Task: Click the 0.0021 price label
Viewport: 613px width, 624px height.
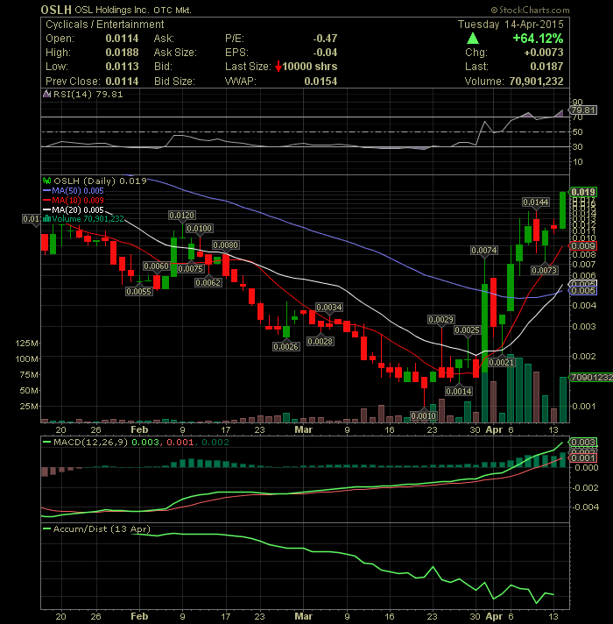Action: click(501, 362)
